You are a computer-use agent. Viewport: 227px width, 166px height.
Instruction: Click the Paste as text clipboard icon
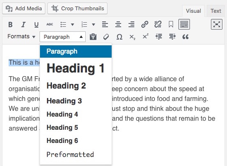[93, 37]
